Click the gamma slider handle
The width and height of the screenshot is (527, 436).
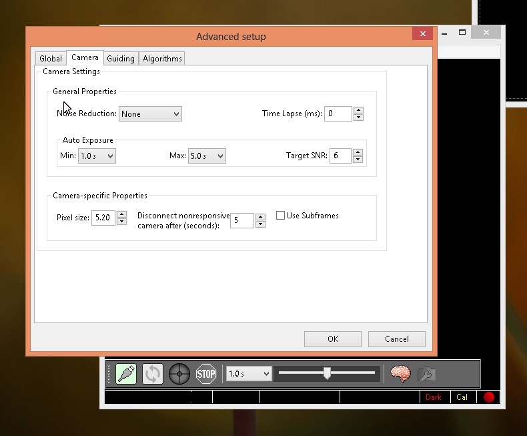[327, 373]
